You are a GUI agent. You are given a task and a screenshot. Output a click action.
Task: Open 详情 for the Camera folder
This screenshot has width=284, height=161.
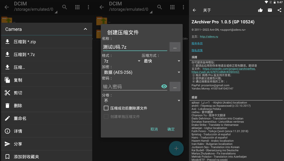coord(46,131)
